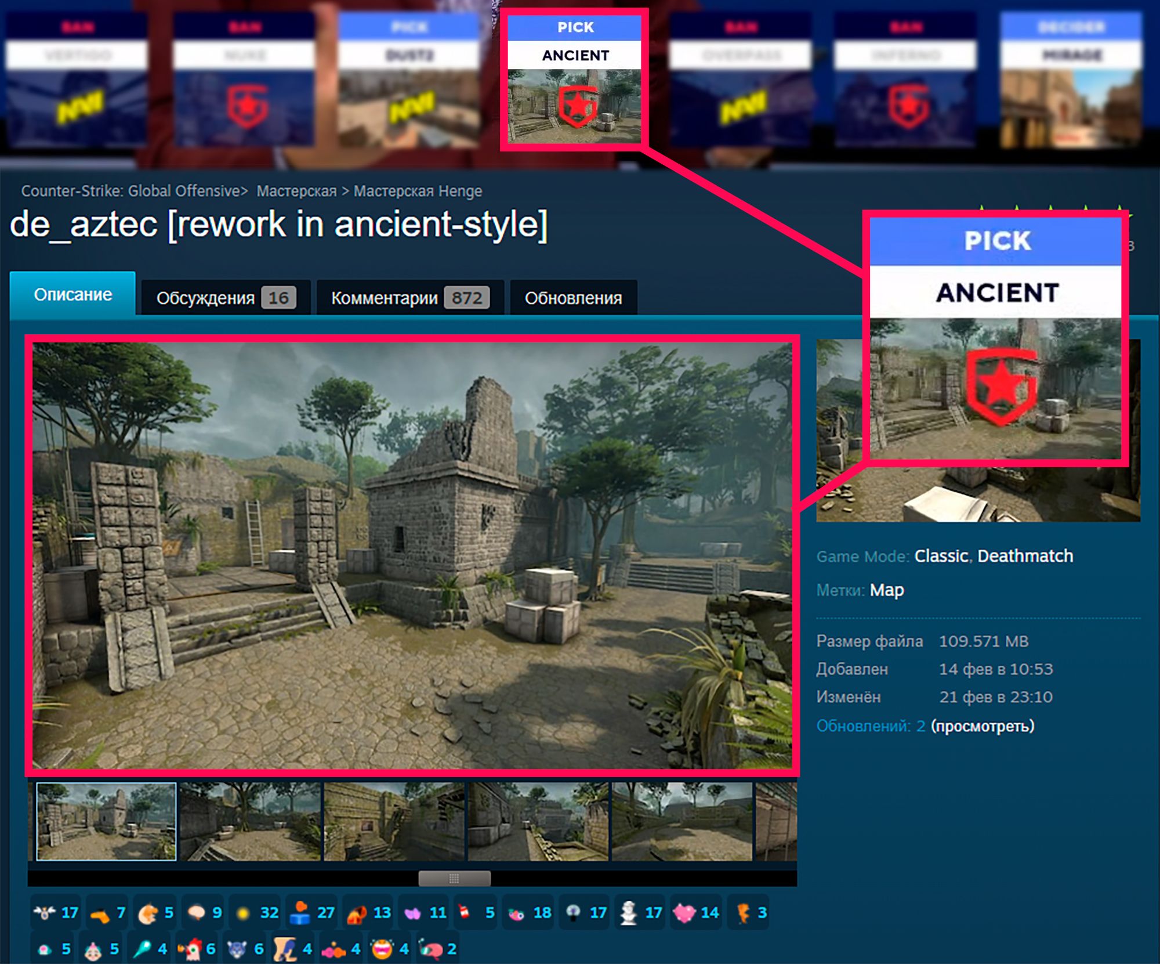Click the orange seahorse-like award showing 3
1160x964 pixels.
pos(749,913)
